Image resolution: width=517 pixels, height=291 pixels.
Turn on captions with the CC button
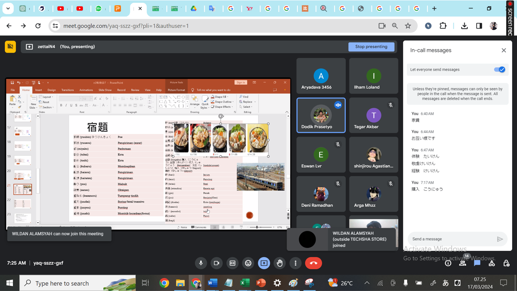click(232, 263)
